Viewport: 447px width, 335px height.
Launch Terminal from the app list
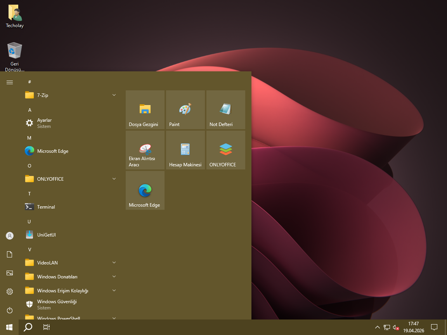pos(70,207)
